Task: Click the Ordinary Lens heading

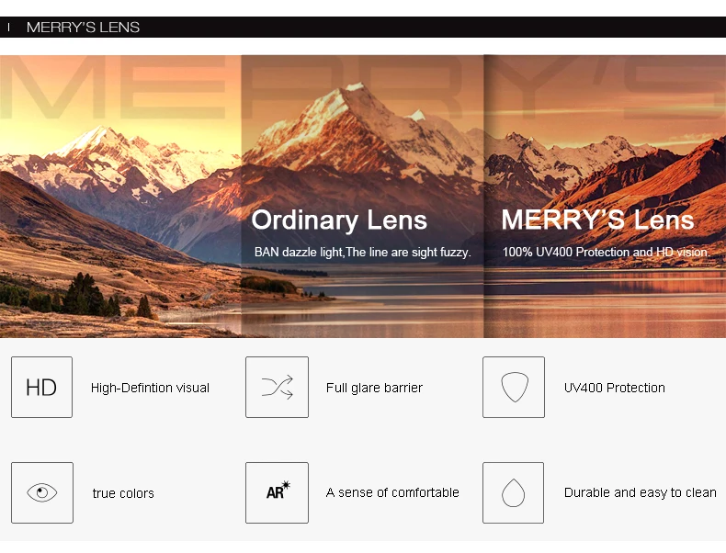Action: coord(339,220)
